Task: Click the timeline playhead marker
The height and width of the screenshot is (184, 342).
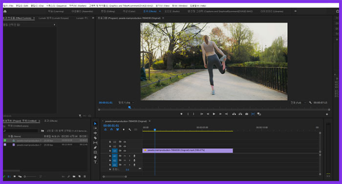Action: (155, 129)
